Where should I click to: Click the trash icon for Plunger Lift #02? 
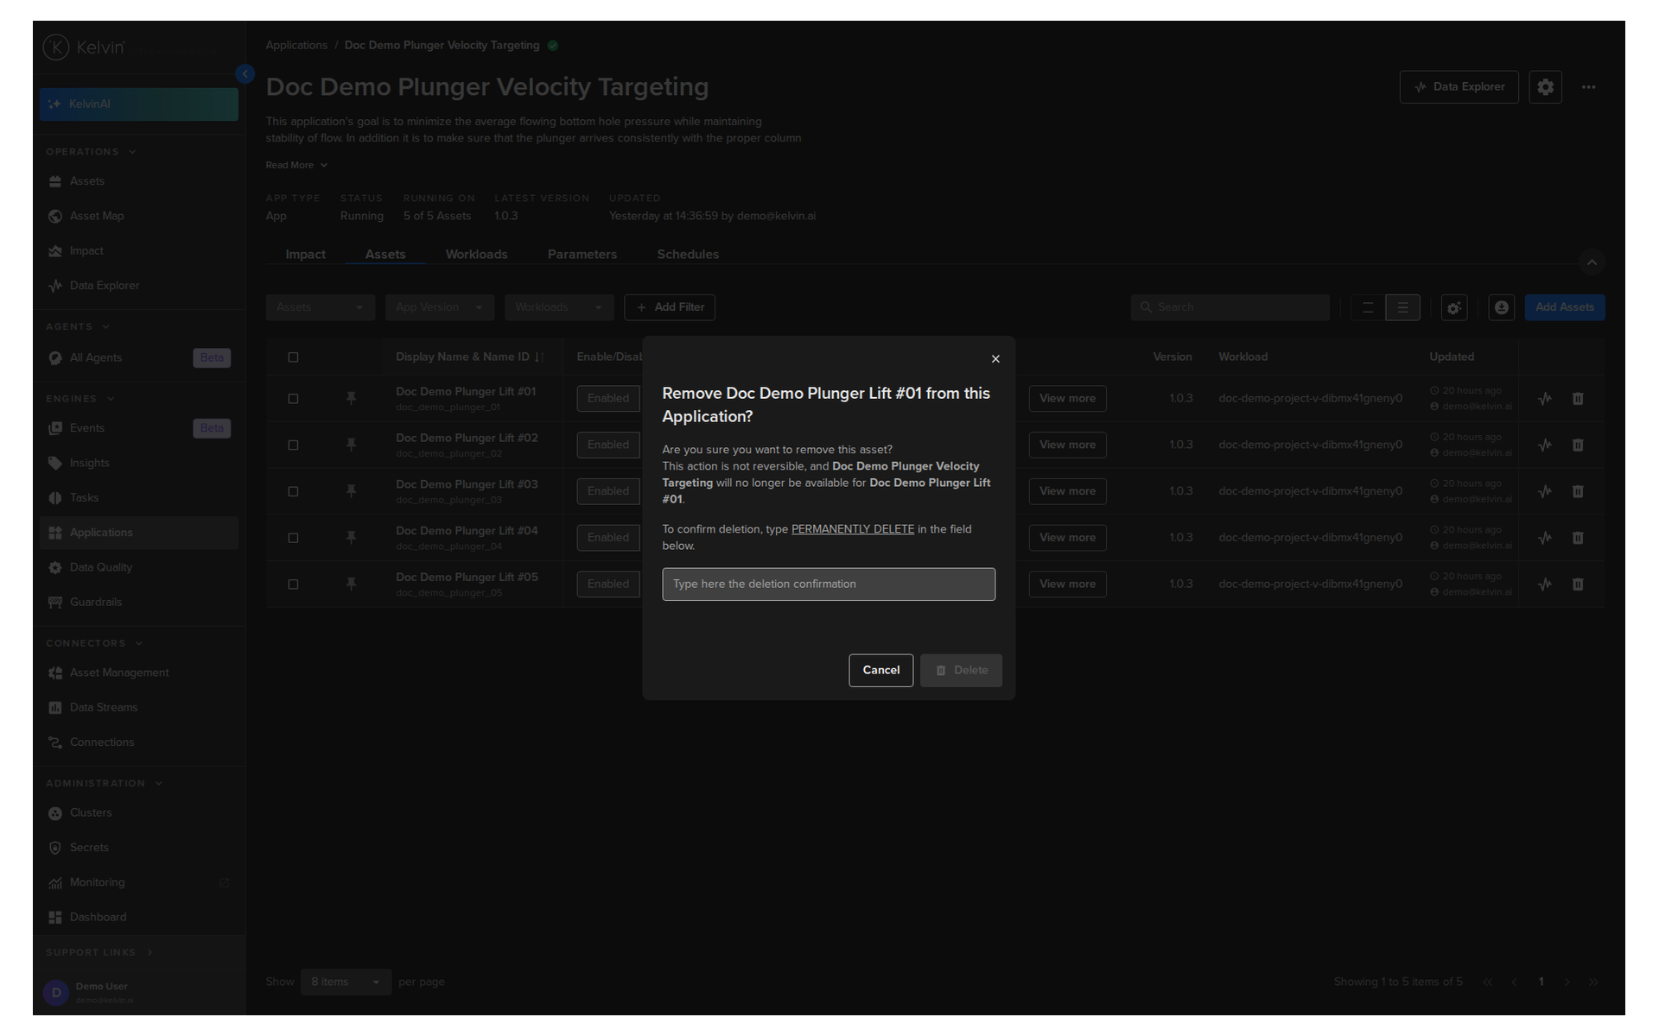[x=1578, y=445]
